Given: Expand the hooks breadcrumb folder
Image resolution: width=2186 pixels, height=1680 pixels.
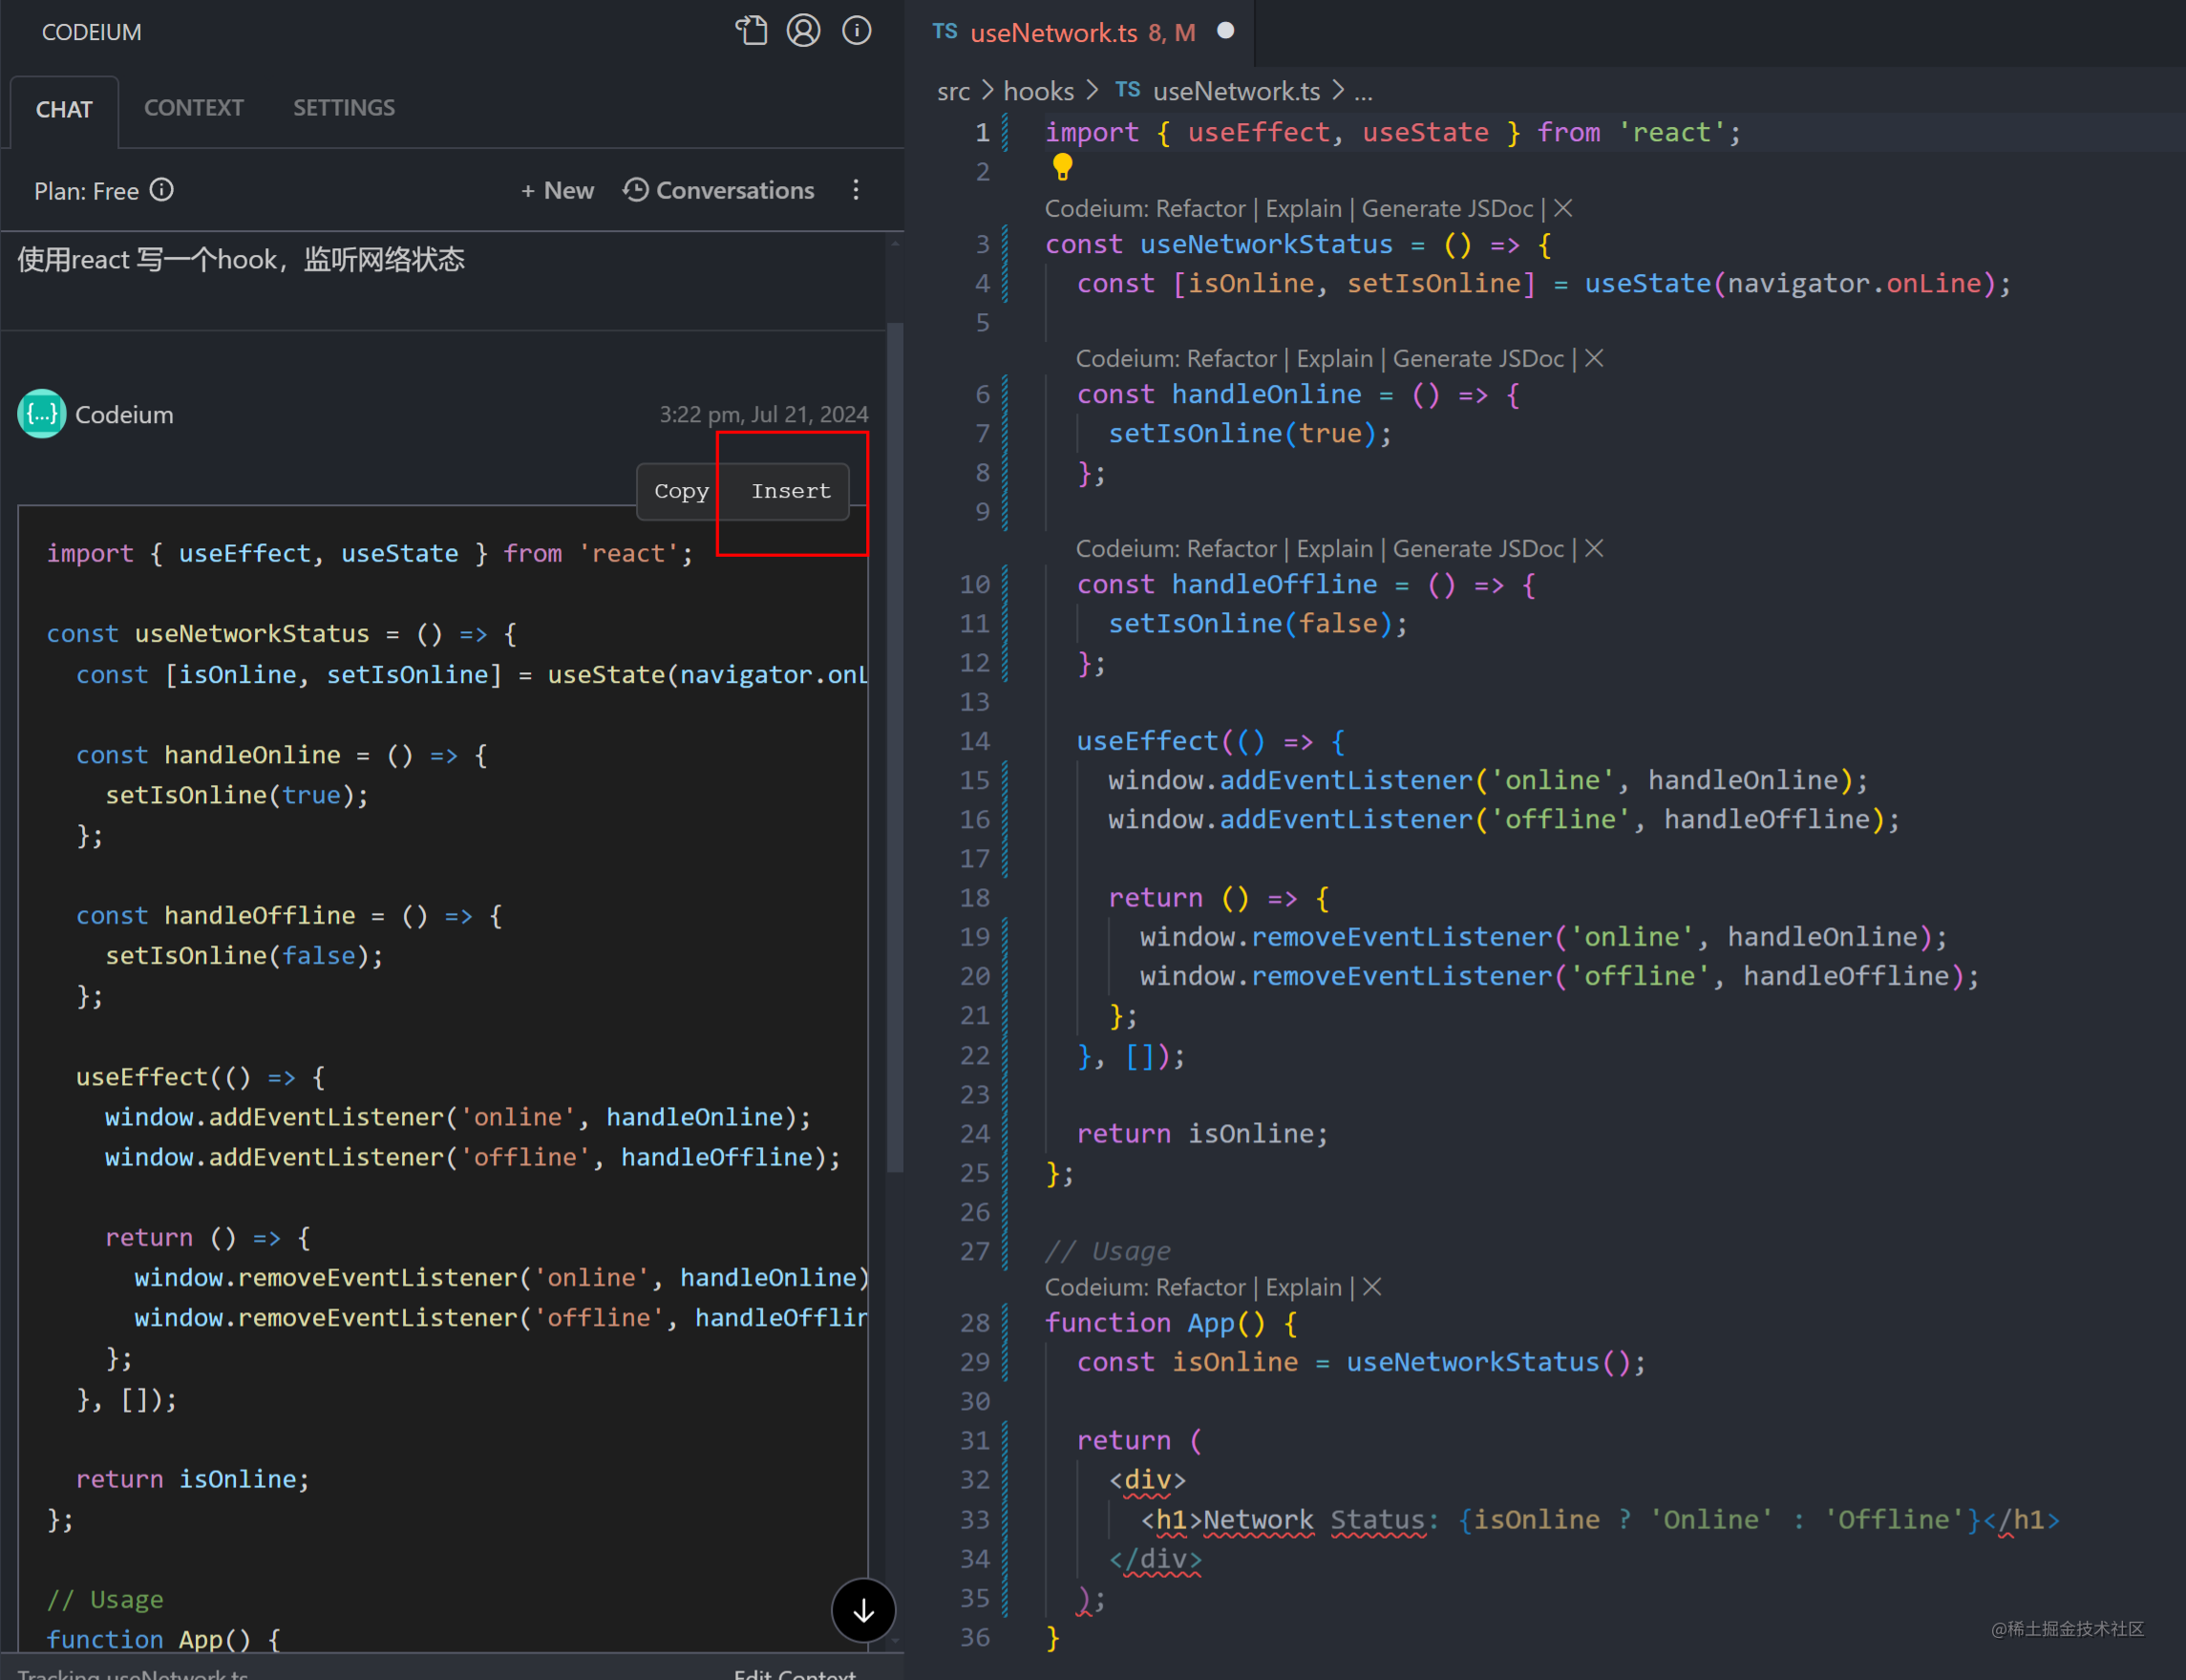Looking at the screenshot, I should [1038, 91].
